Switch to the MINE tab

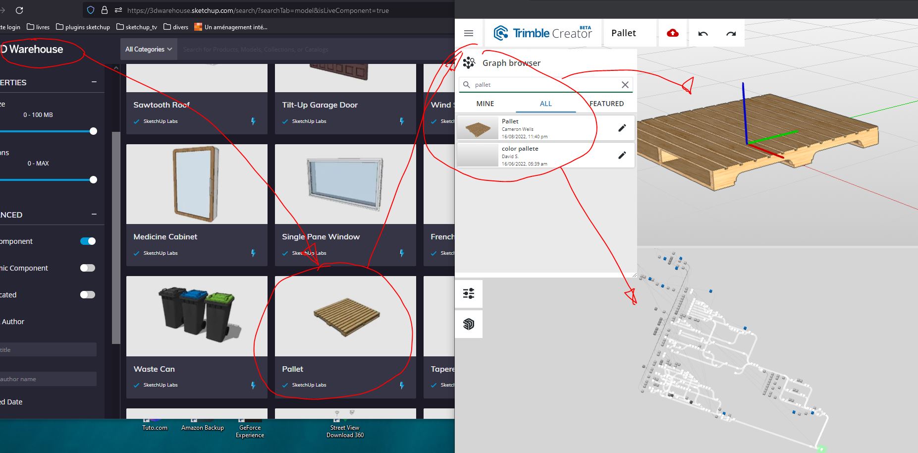(485, 104)
